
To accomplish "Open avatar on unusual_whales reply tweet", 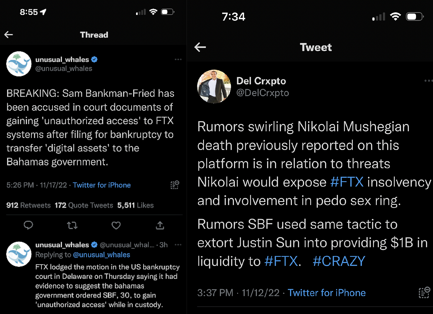I will [19, 254].
